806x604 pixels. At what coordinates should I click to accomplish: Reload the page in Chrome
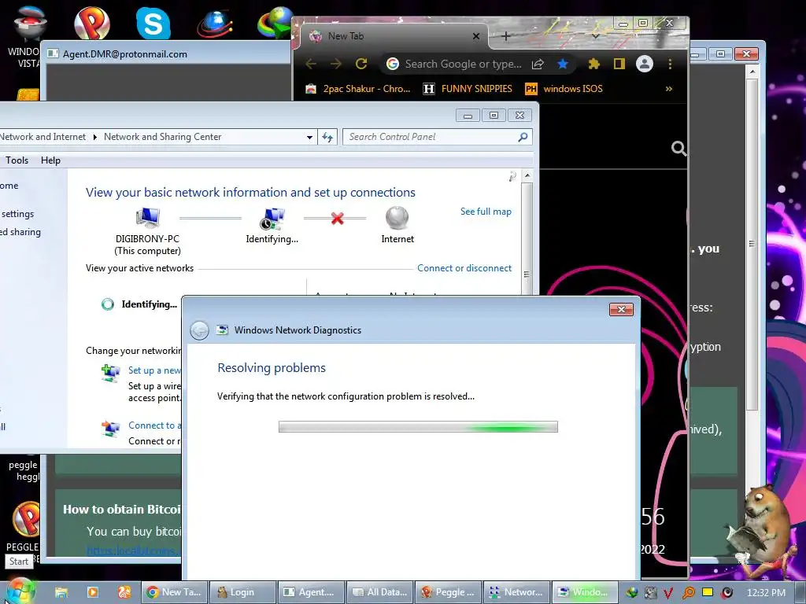point(361,64)
